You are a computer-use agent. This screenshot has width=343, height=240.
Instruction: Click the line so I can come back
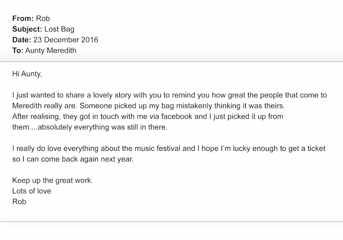coord(73,159)
